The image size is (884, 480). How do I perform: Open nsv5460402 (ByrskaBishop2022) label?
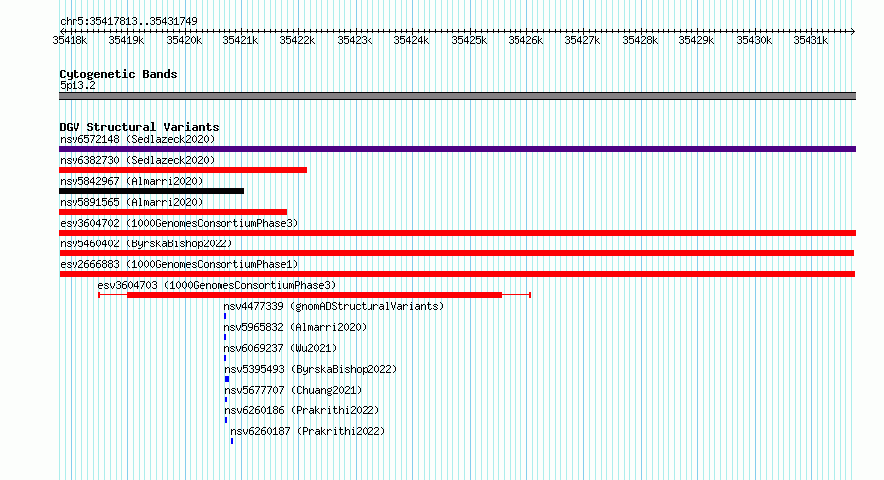tap(146, 243)
